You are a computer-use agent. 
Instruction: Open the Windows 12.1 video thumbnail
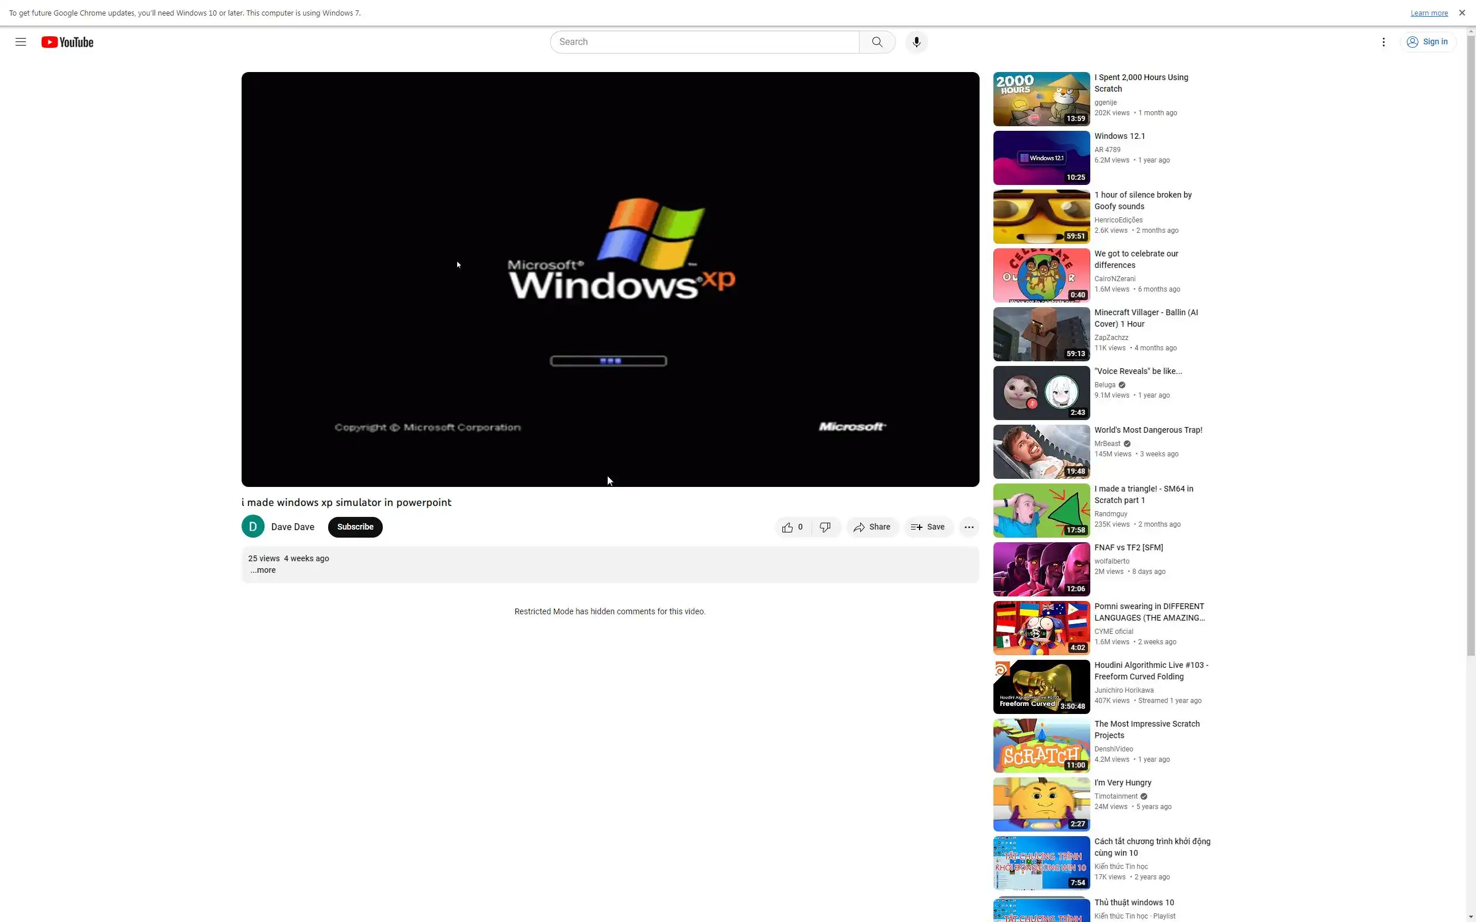(x=1041, y=158)
